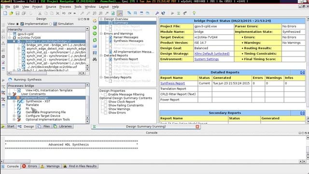309x174 pixels.
Task: Select synch_inst_q1 in the hierarchy
Action: click(56, 52)
